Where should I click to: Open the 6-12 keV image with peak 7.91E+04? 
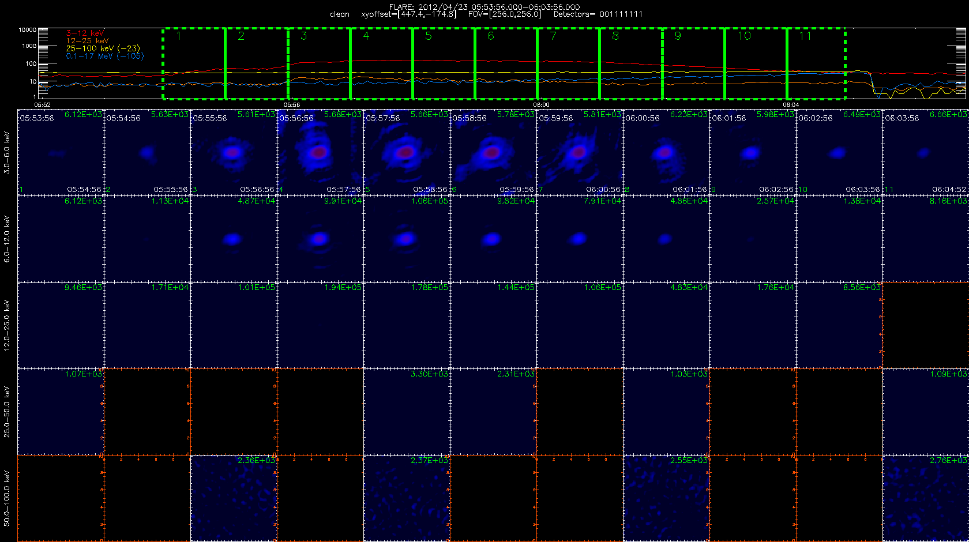tap(580, 239)
